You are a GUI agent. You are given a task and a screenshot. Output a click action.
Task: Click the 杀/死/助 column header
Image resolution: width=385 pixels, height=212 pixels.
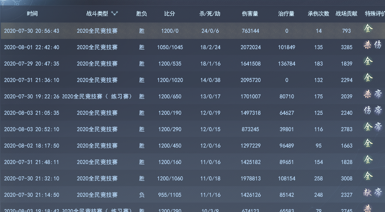coord(209,14)
